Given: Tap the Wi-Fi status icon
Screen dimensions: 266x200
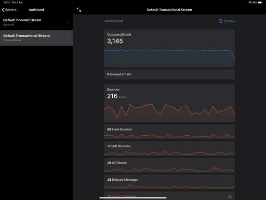Looking at the screenshot, I should (x=250, y=2).
